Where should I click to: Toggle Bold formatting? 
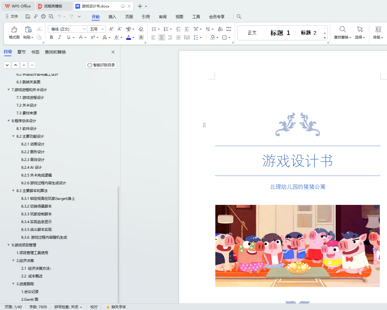pyautogui.click(x=51, y=37)
